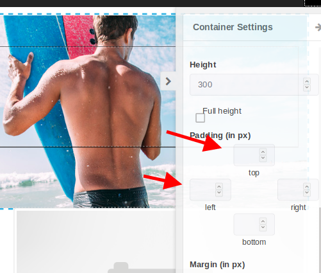Decrease left padding with the down arrow
Viewport: 321px width, 273px height.
(219, 193)
